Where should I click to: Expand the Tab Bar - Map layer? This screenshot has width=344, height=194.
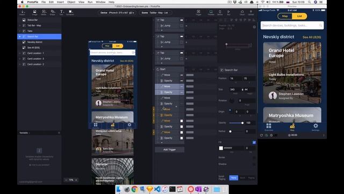point(20,25)
